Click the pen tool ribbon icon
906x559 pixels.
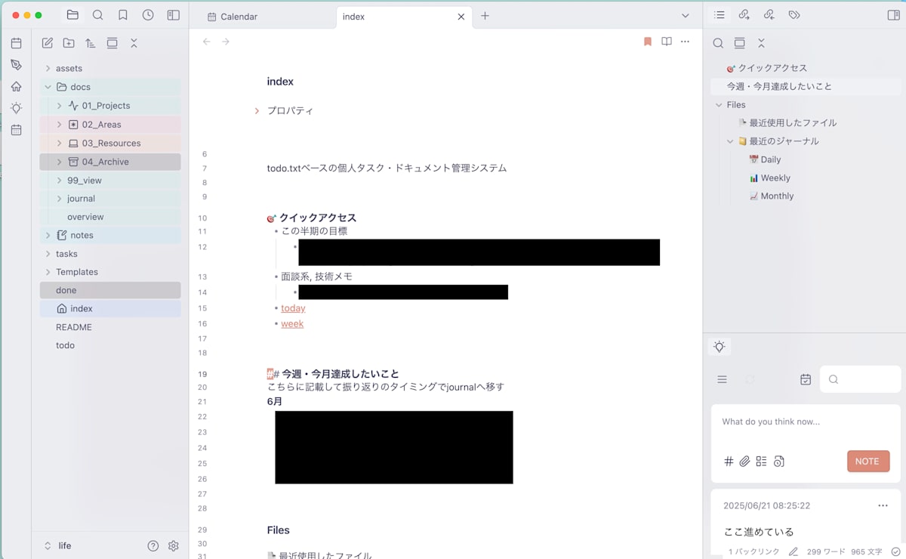[16, 65]
